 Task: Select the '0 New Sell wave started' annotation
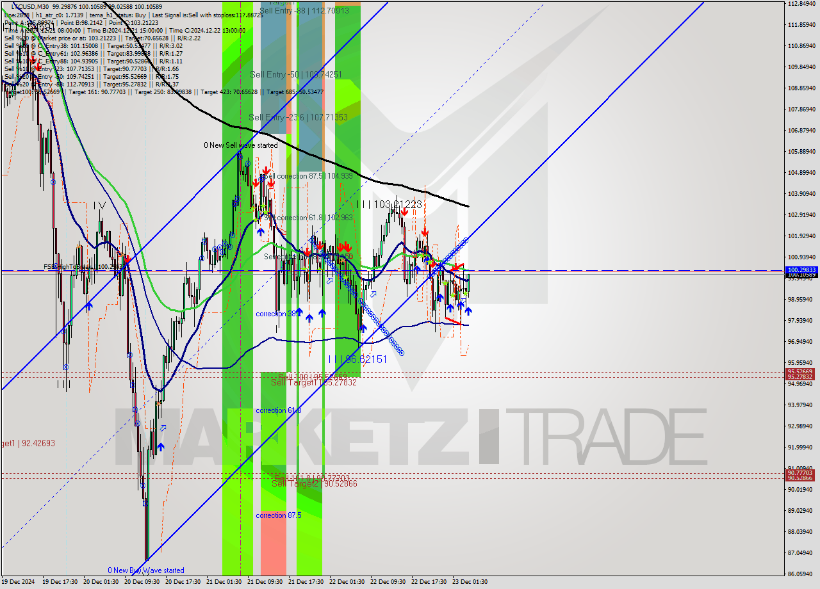coord(241,145)
